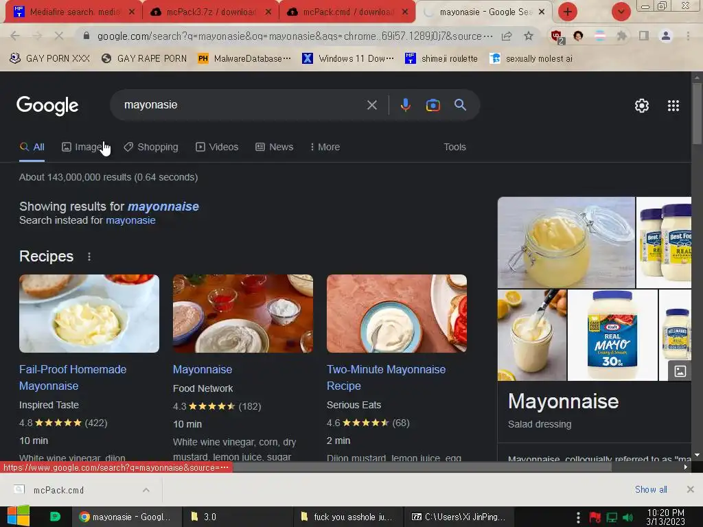The width and height of the screenshot is (703, 527).
Task: Expand the More search filters menu
Action: [x=325, y=147]
